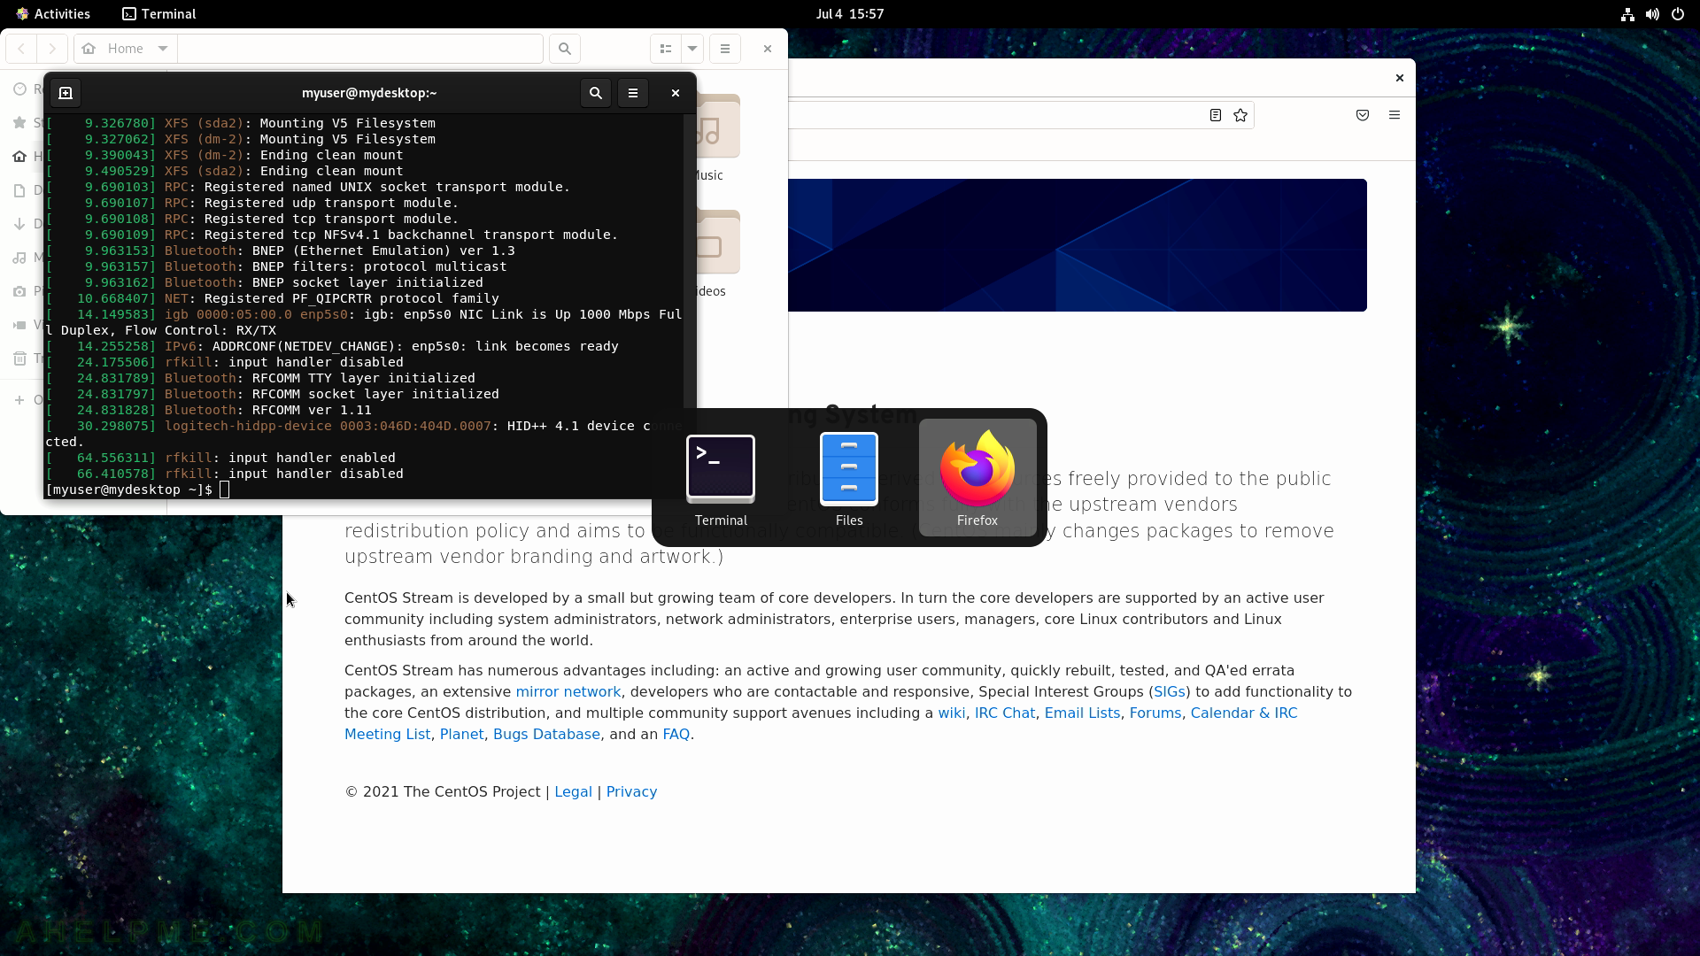Toggle Firefox reader view icon
This screenshot has width=1700, height=956.
[1216, 115]
